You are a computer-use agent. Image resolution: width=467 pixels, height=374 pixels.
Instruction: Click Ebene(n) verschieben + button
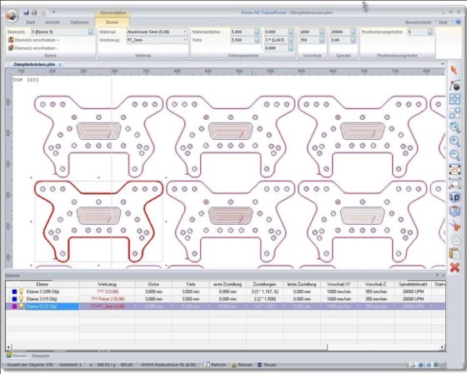point(33,40)
